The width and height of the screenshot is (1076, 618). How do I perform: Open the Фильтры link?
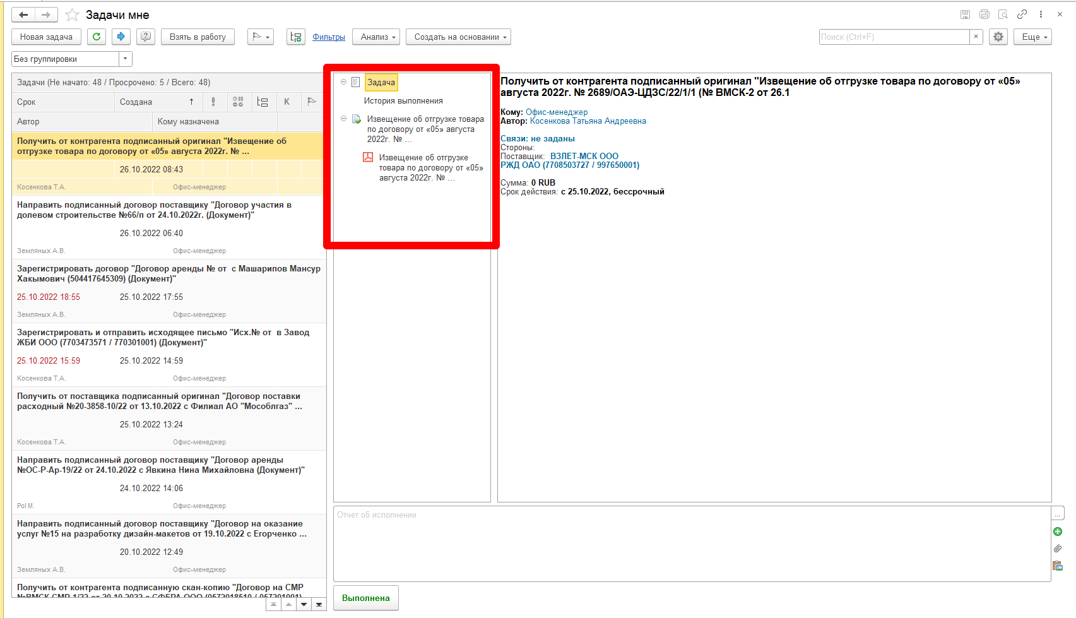click(x=329, y=37)
